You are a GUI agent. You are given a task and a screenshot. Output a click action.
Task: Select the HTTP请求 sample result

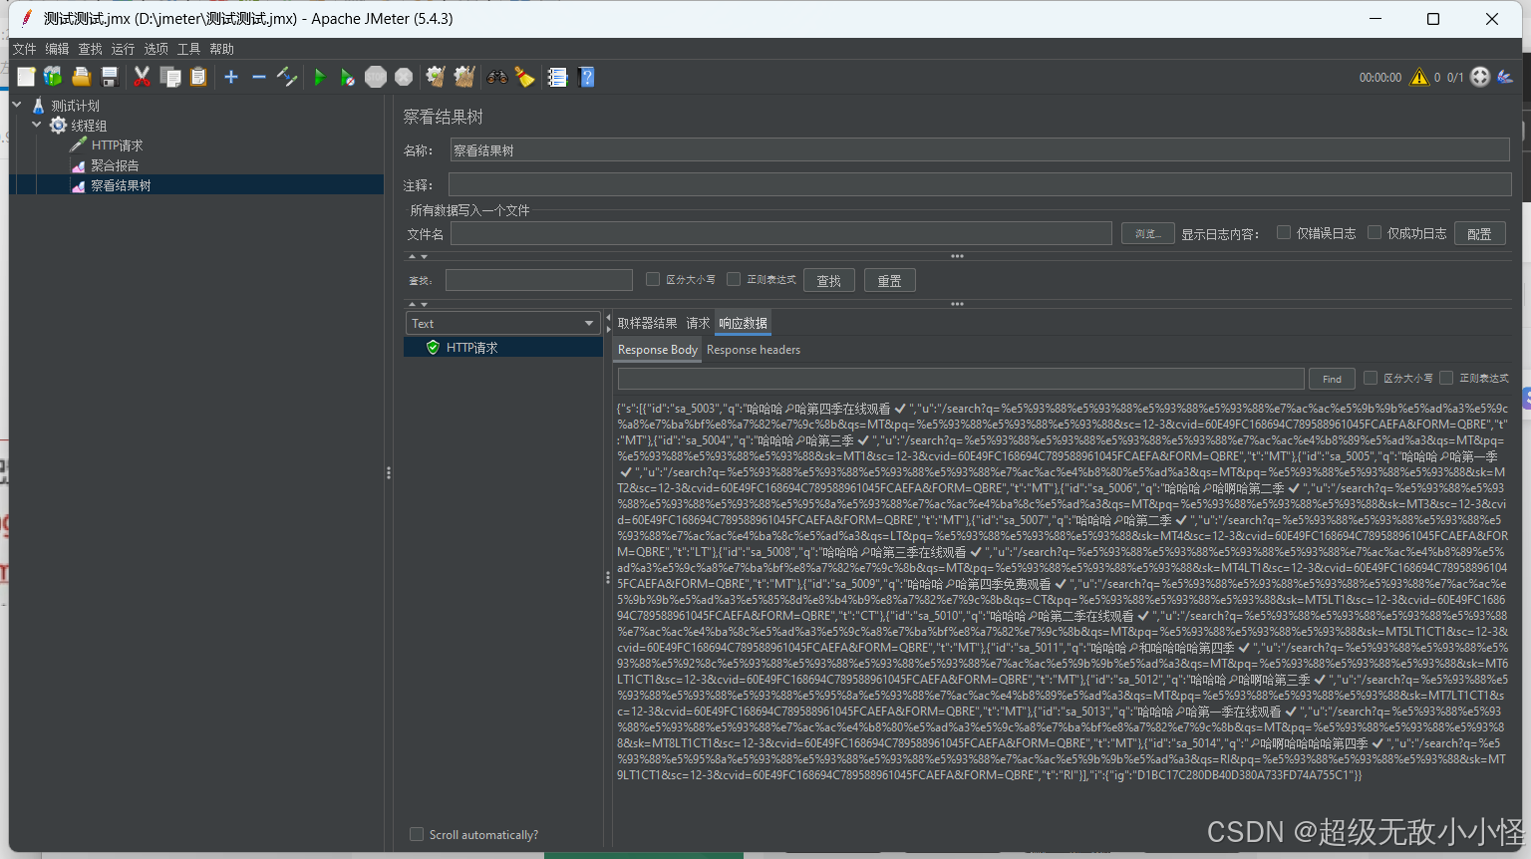coord(503,347)
